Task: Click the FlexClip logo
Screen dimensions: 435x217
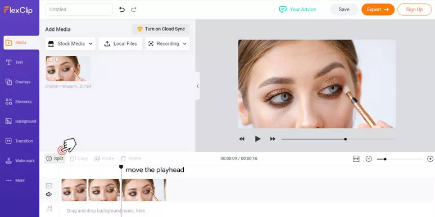Action: [x=18, y=10]
